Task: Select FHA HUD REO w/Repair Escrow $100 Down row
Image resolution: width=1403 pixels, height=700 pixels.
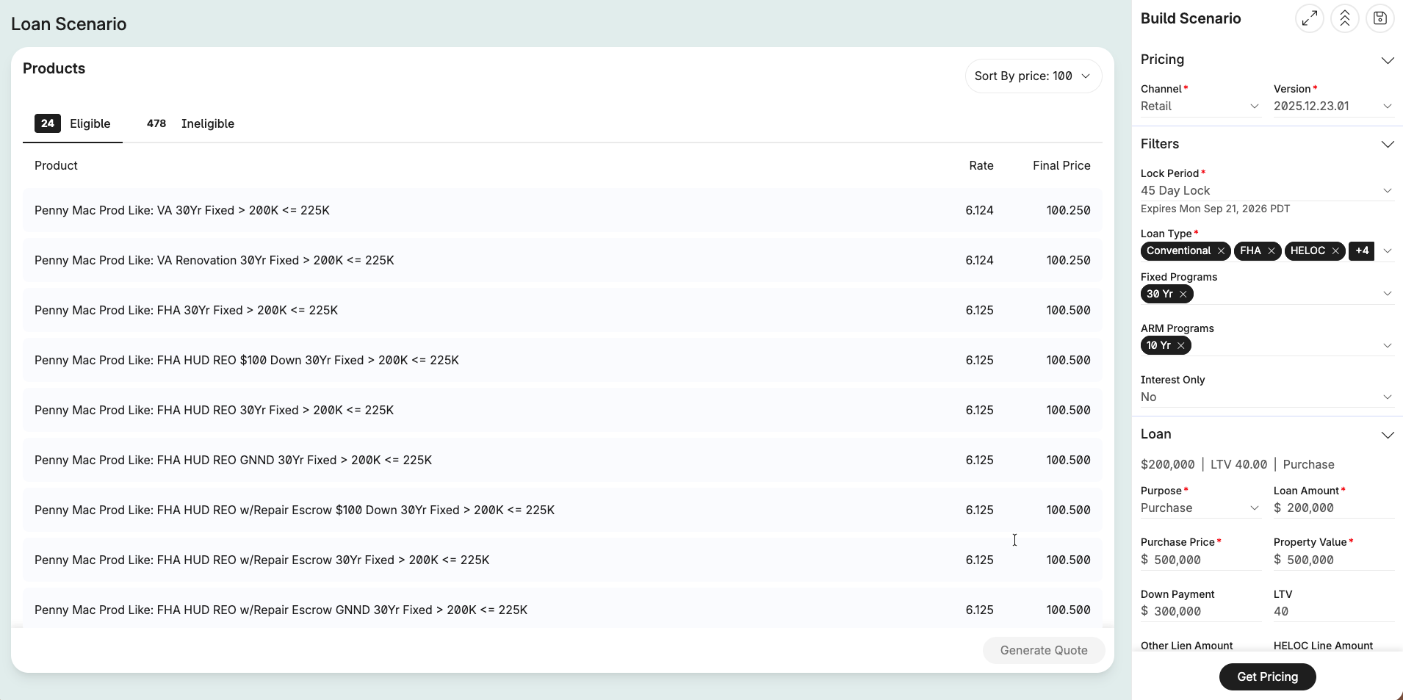Action: (x=562, y=510)
